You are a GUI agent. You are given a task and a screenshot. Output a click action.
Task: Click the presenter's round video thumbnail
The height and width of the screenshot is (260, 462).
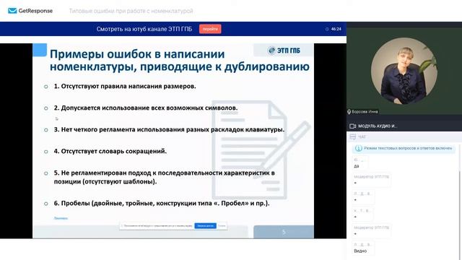click(404, 71)
